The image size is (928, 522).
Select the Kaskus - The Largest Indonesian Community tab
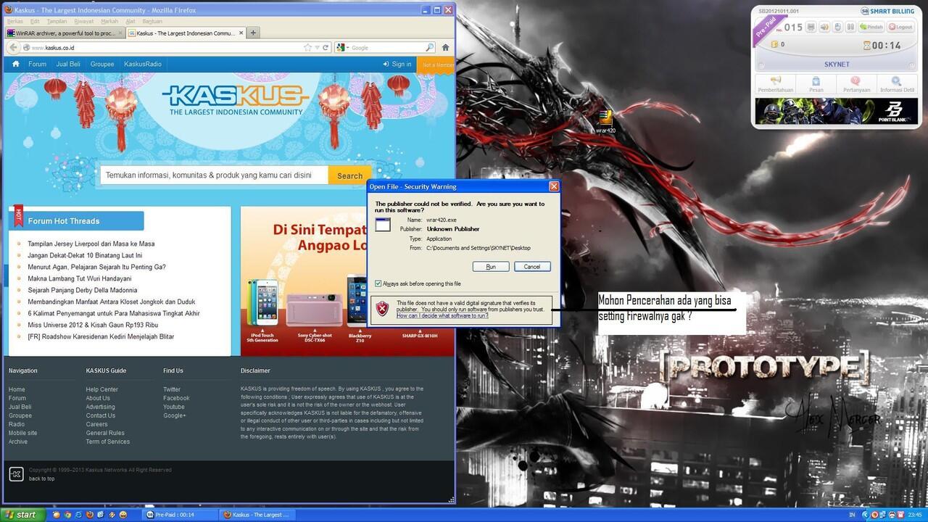[x=186, y=33]
